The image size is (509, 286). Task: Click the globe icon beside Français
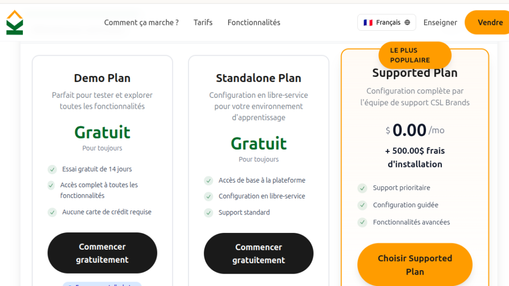[408, 22]
